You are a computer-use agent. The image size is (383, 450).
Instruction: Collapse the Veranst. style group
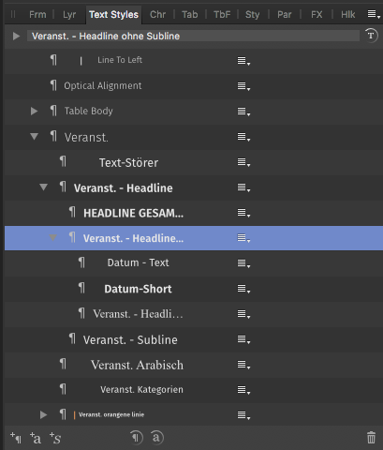(x=34, y=137)
